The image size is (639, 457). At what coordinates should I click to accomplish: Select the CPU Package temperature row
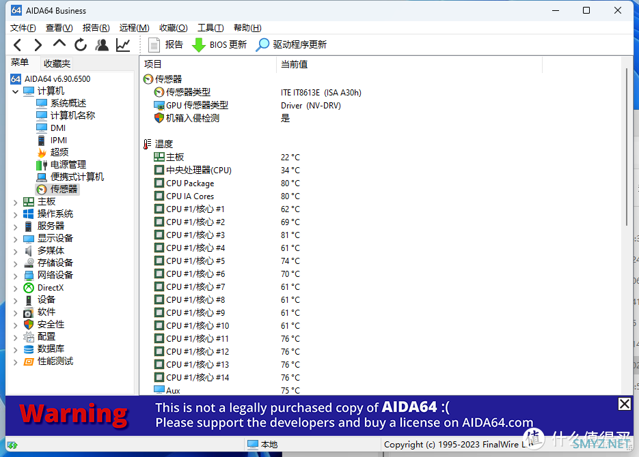190,183
